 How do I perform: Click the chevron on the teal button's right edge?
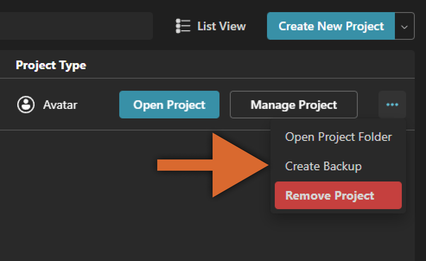[404, 26]
